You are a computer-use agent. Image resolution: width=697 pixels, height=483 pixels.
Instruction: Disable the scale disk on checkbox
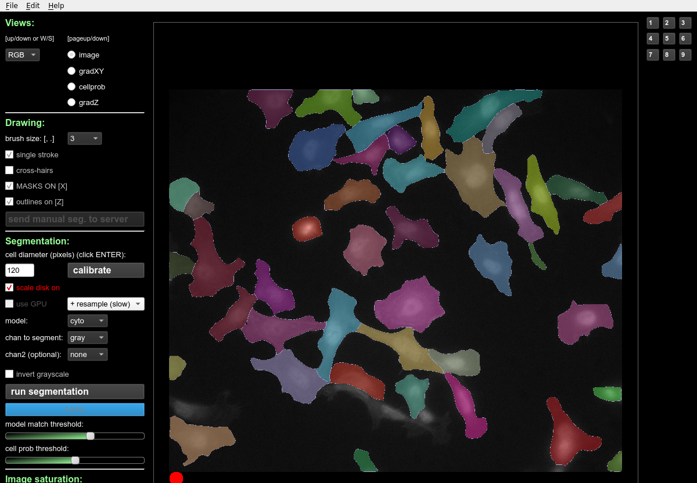click(x=9, y=287)
